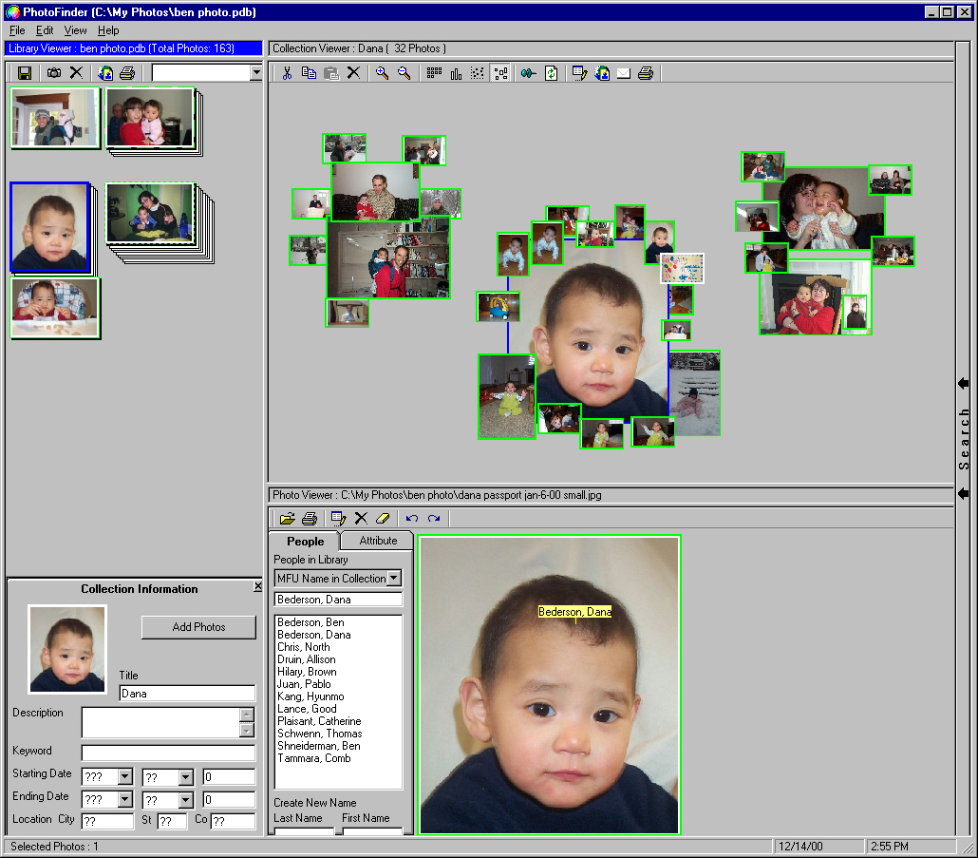
Task: Click the envelope email icon
Action: pos(624,73)
